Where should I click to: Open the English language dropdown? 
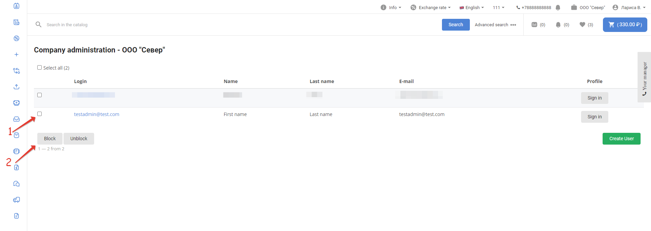(472, 7)
